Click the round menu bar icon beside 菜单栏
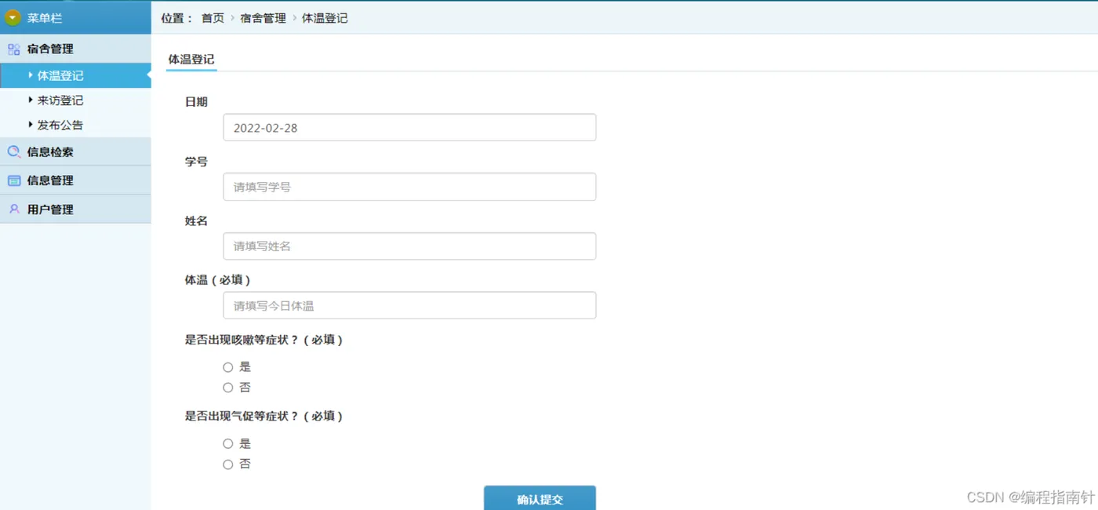This screenshot has height=510, width=1098. [x=13, y=17]
